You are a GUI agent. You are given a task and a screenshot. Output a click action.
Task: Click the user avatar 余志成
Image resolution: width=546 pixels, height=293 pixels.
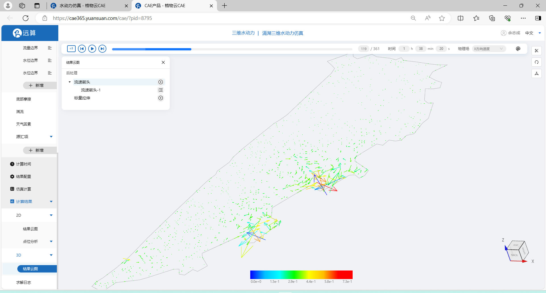pos(510,33)
